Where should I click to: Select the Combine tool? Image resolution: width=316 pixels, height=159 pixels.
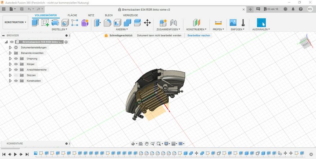[127, 23]
